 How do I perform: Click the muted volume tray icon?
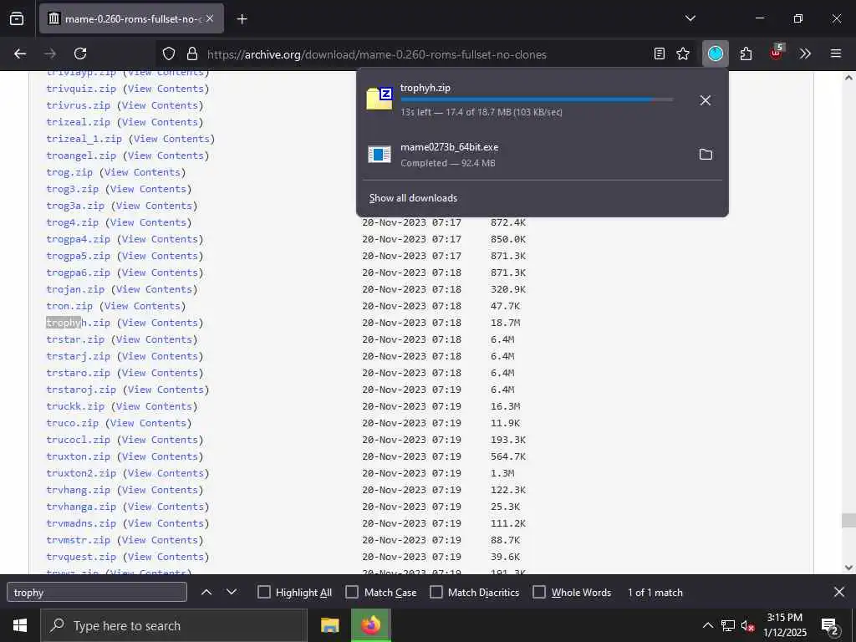[748, 625]
